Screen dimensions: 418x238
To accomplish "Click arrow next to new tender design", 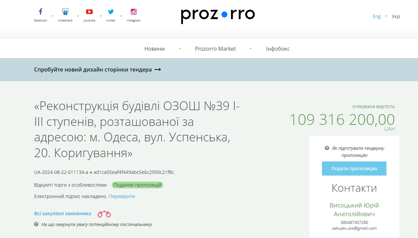I will pos(157,69).
